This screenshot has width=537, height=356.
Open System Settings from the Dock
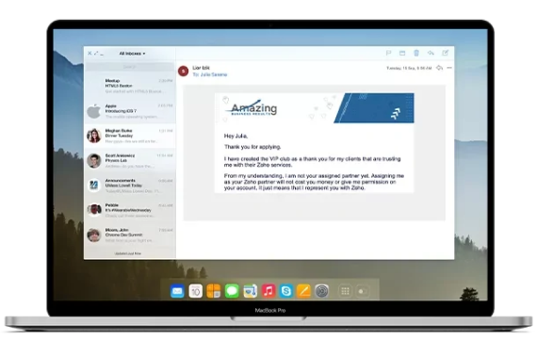pyautogui.click(x=321, y=291)
